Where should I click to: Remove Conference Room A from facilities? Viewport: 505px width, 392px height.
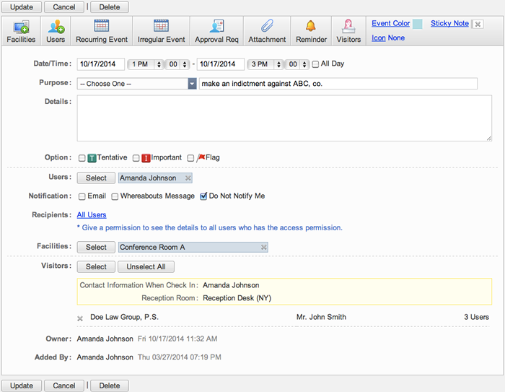click(264, 248)
